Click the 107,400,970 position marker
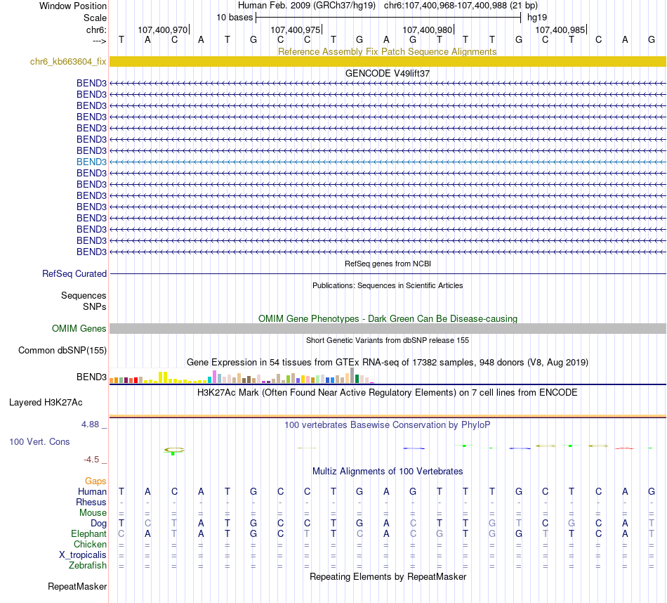 point(162,30)
